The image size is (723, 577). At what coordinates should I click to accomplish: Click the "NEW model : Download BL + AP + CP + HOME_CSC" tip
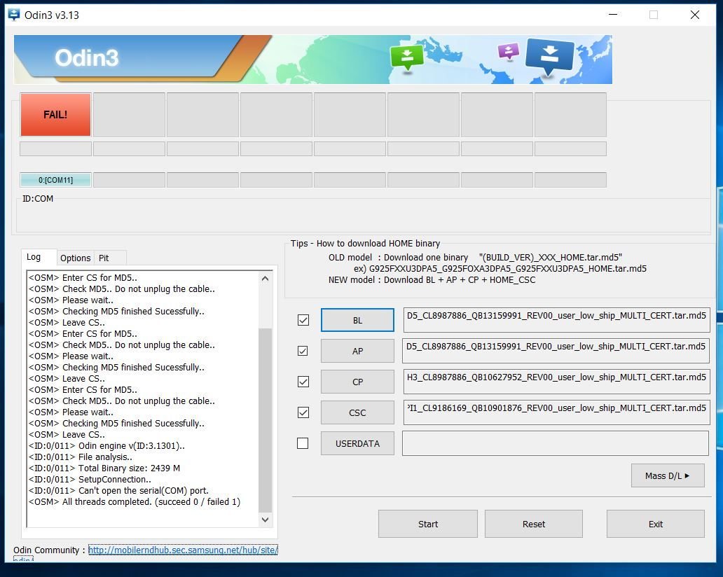click(432, 279)
